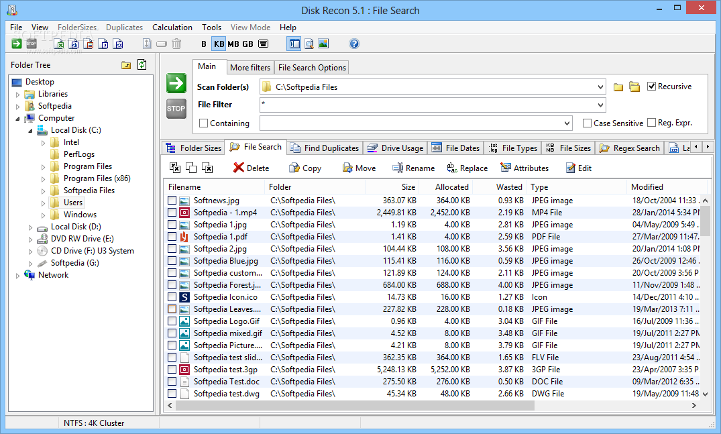Viewport: 721px width, 434px height.
Task: Enable Case Sensitive checkbox
Action: [587, 123]
